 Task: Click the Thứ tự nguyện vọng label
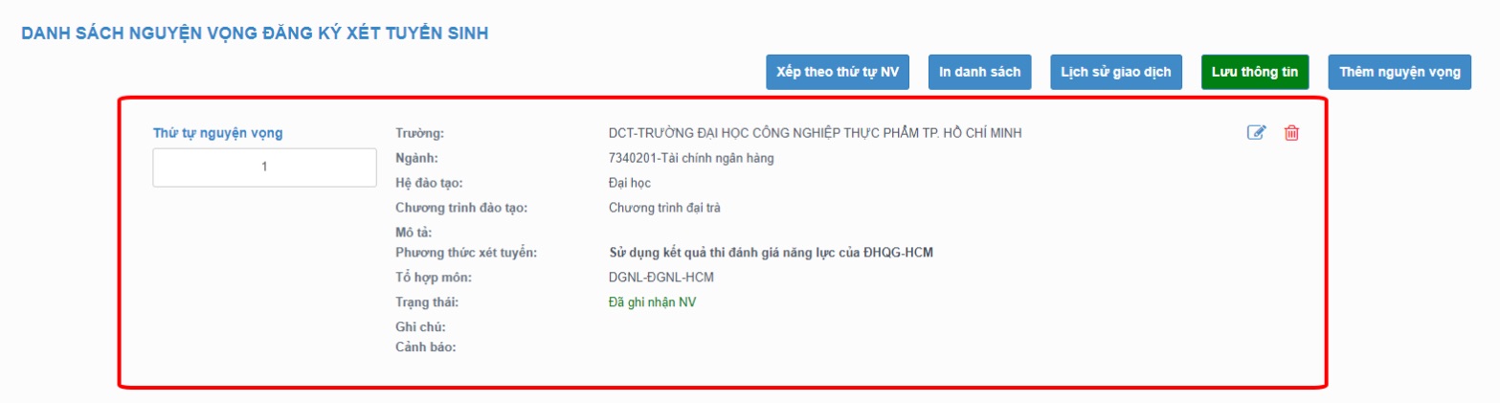(217, 133)
